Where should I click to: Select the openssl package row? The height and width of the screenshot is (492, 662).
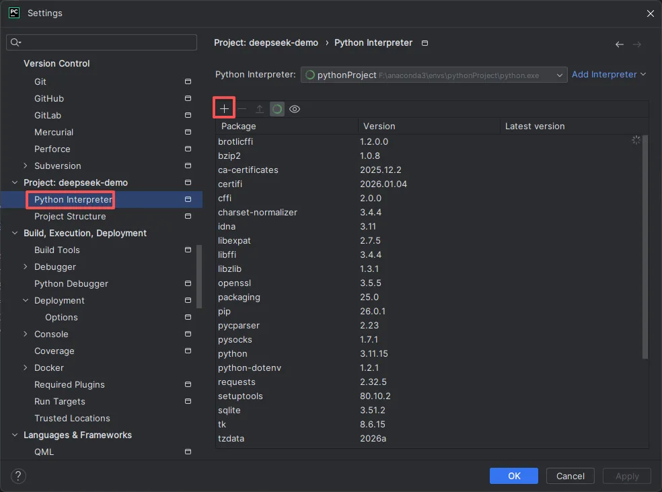point(429,283)
